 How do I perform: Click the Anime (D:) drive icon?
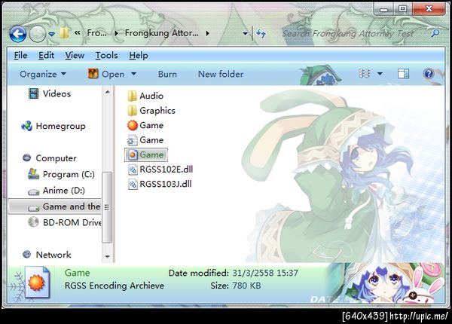tap(33, 191)
